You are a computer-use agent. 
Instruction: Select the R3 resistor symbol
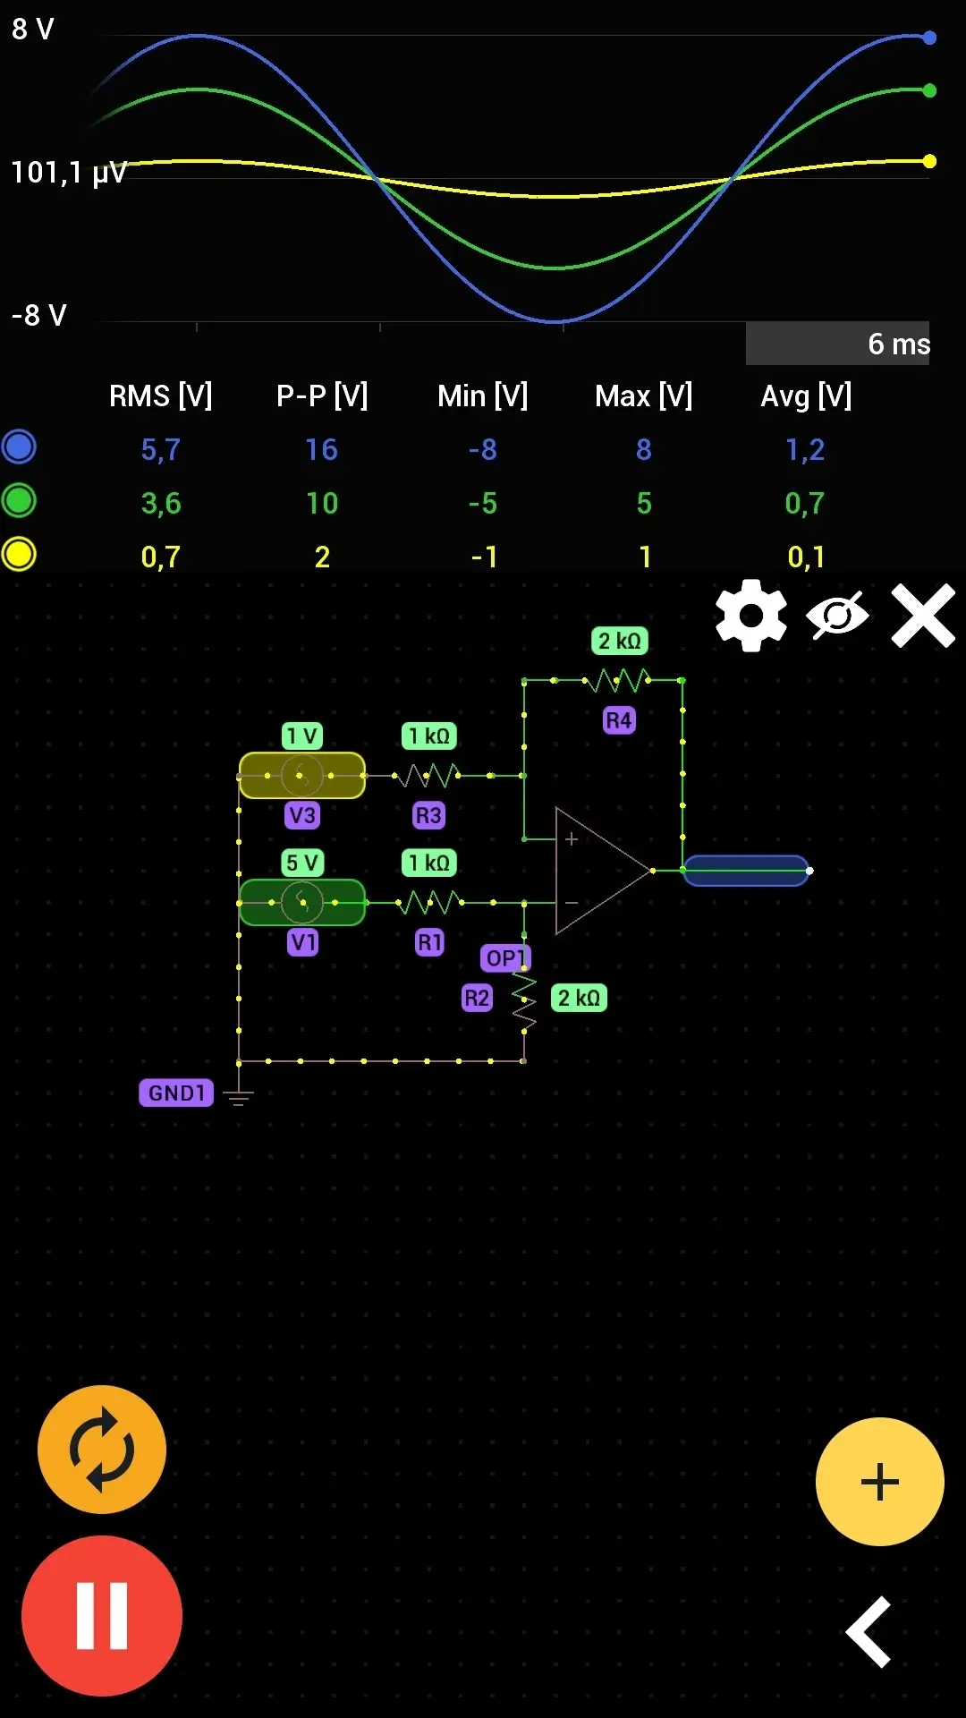click(x=428, y=775)
